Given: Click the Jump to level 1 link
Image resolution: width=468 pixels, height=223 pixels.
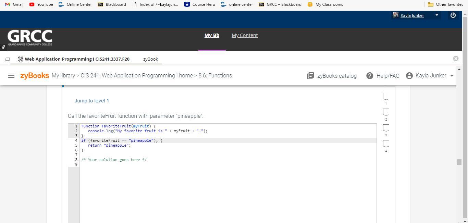Looking at the screenshot, I should [92, 101].
